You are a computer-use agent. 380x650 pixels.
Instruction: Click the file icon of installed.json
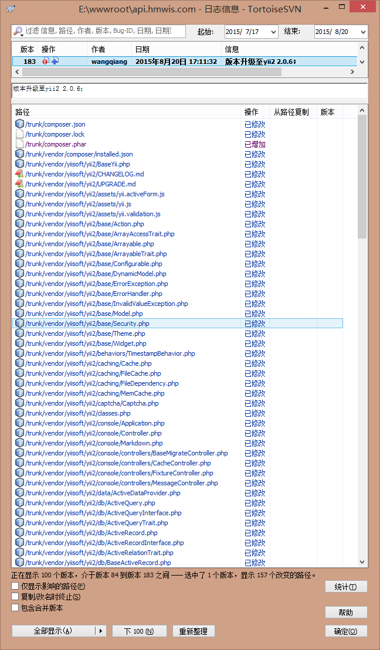(x=19, y=154)
